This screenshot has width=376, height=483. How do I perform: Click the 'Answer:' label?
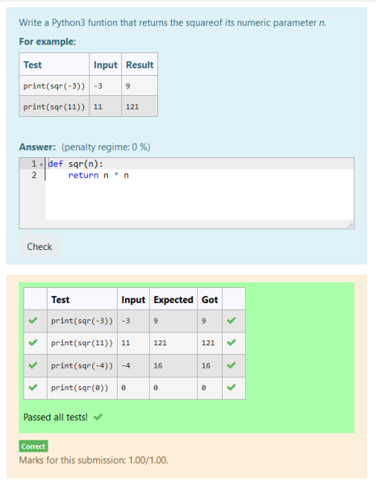pyautogui.click(x=37, y=148)
